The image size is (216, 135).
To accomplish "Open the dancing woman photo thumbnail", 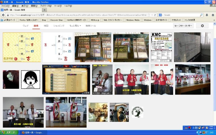I will [x=119, y=112].
